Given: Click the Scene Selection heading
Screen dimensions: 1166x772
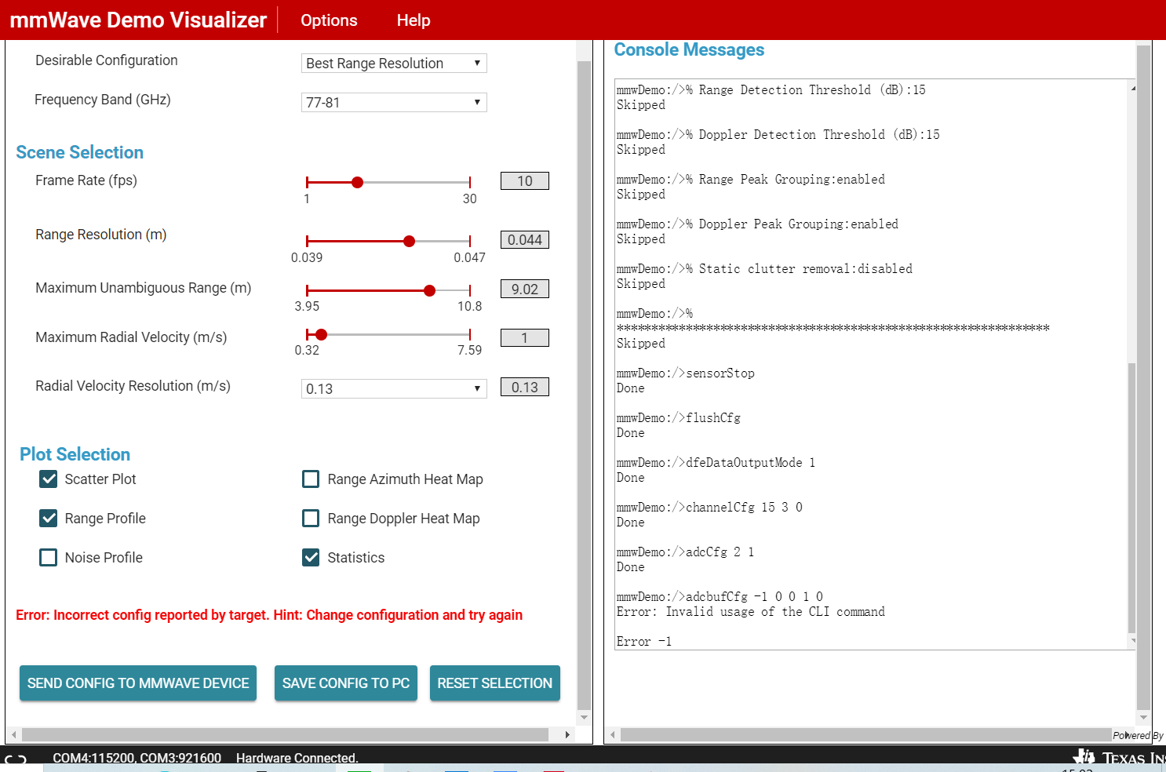Looking at the screenshot, I should pos(80,152).
